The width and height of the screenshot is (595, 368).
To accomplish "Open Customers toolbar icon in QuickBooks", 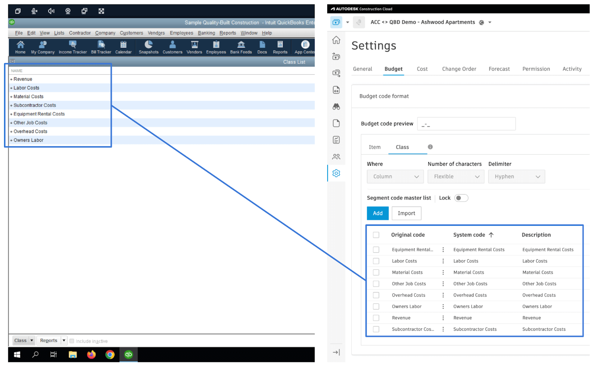I will tap(172, 47).
